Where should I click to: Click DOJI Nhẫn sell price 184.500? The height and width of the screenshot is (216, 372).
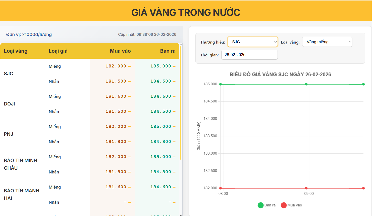pyautogui.click(x=161, y=111)
